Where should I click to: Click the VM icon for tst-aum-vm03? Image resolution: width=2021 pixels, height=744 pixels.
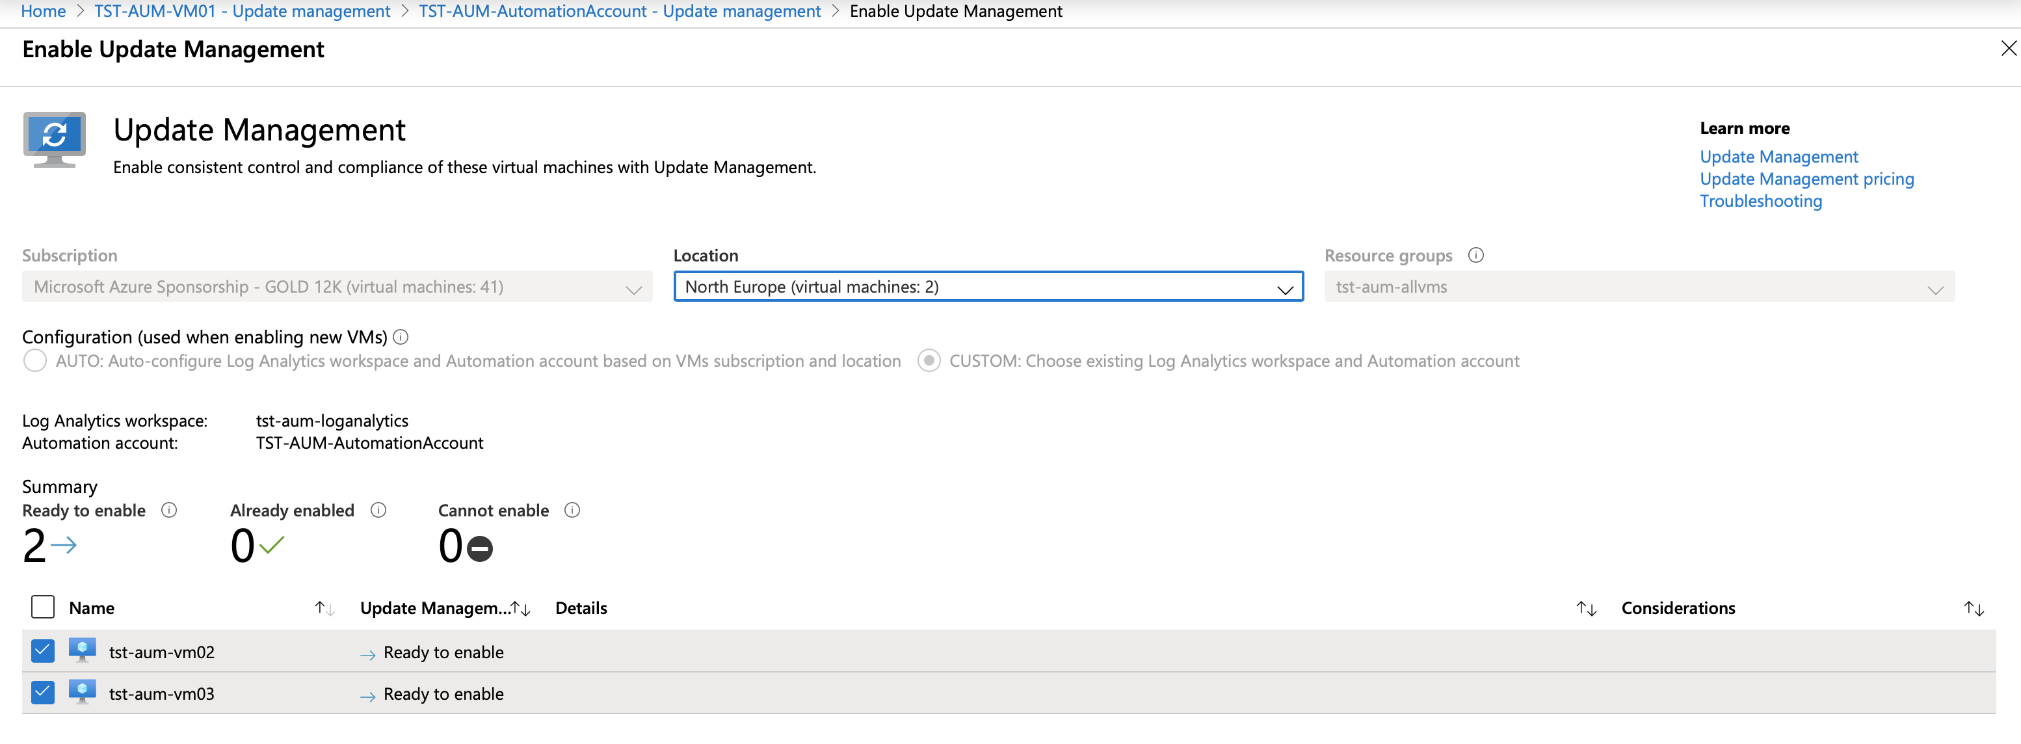(81, 692)
